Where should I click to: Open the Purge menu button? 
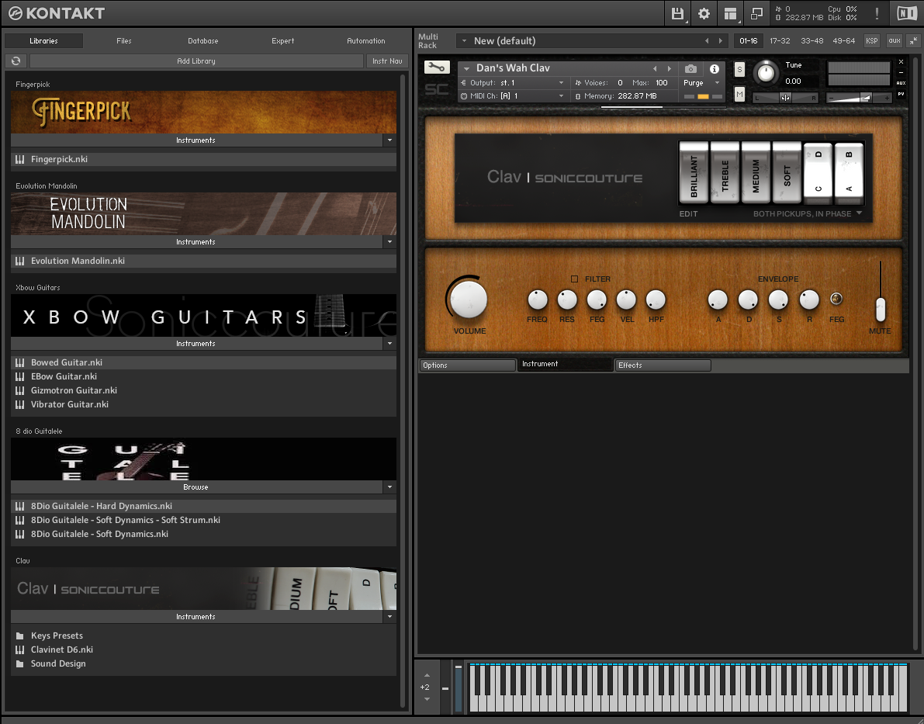[701, 83]
